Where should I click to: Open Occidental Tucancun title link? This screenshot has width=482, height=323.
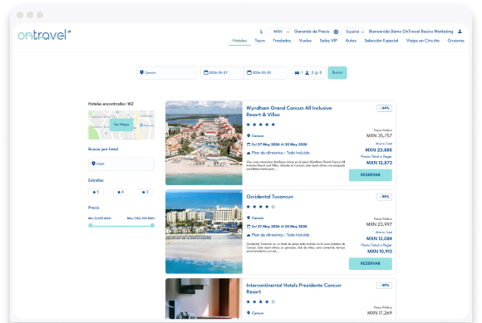click(269, 197)
